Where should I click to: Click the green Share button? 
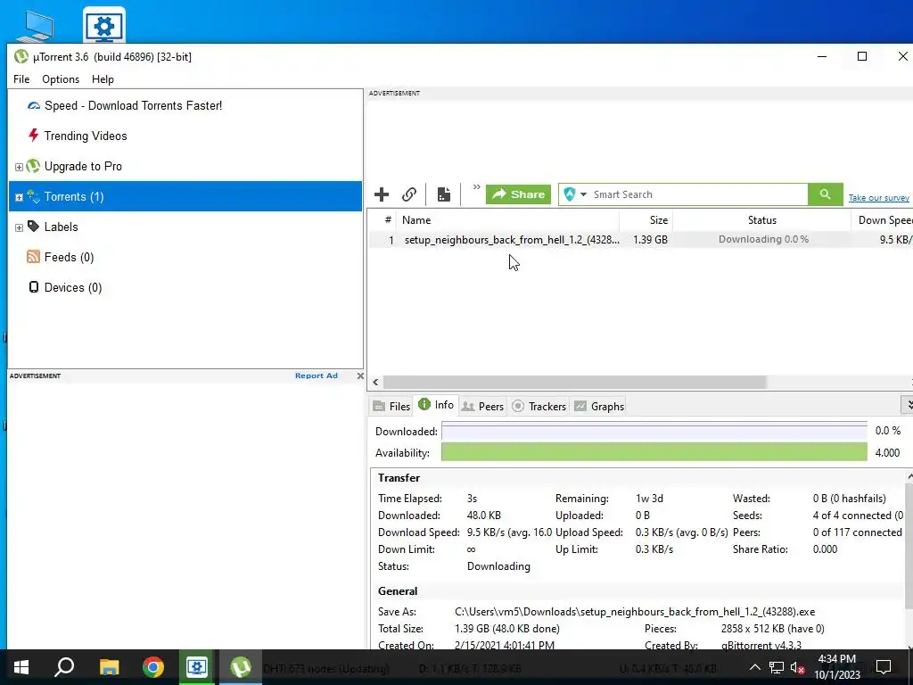tap(518, 194)
